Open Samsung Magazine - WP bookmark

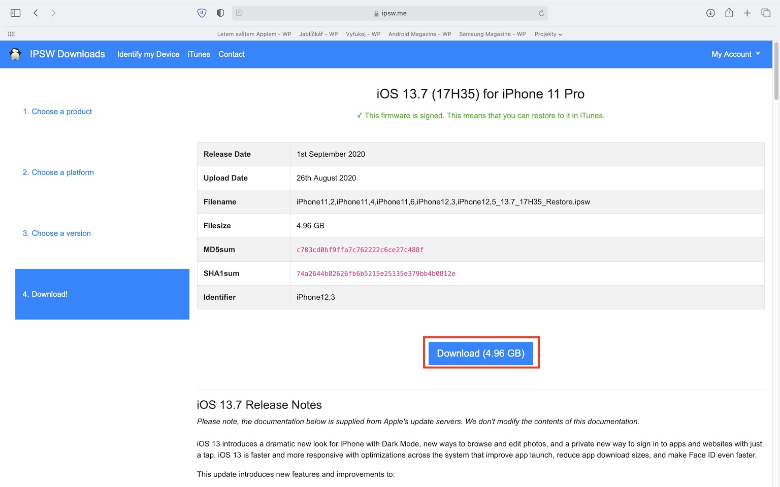(492, 34)
